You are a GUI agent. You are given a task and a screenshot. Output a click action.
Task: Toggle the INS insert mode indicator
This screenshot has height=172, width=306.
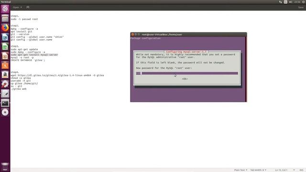click(x=301, y=170)
